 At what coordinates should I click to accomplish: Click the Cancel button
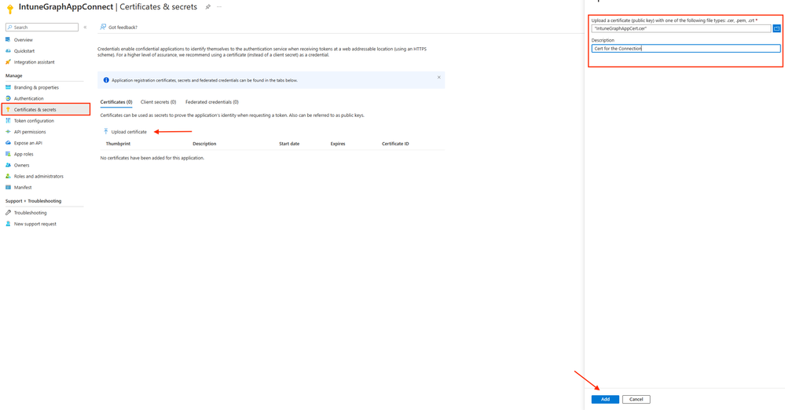click(x=636, y=399)
